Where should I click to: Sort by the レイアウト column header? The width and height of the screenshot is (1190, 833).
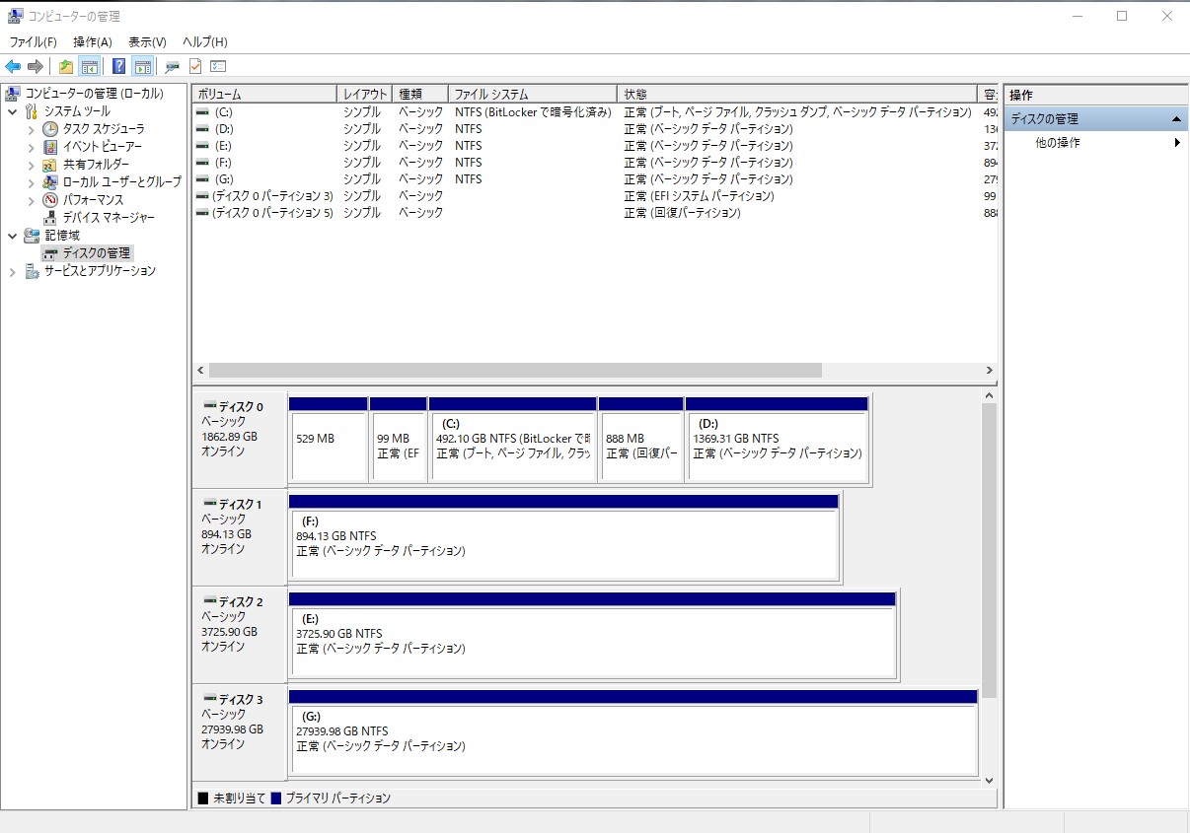(365, 95)
